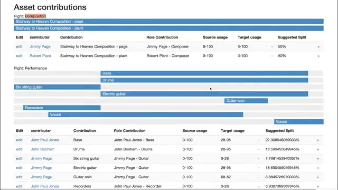Click the minus icon in the Bass row
Screen dimensions: 338x190
coord(259,140)
